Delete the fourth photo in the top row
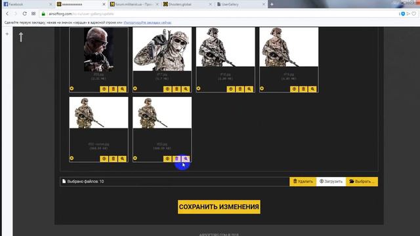Viewport: 420px width, 236px height. pos(303,89)
